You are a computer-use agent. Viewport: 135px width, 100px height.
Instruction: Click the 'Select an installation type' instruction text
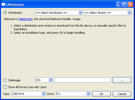[x=50, y=33]
